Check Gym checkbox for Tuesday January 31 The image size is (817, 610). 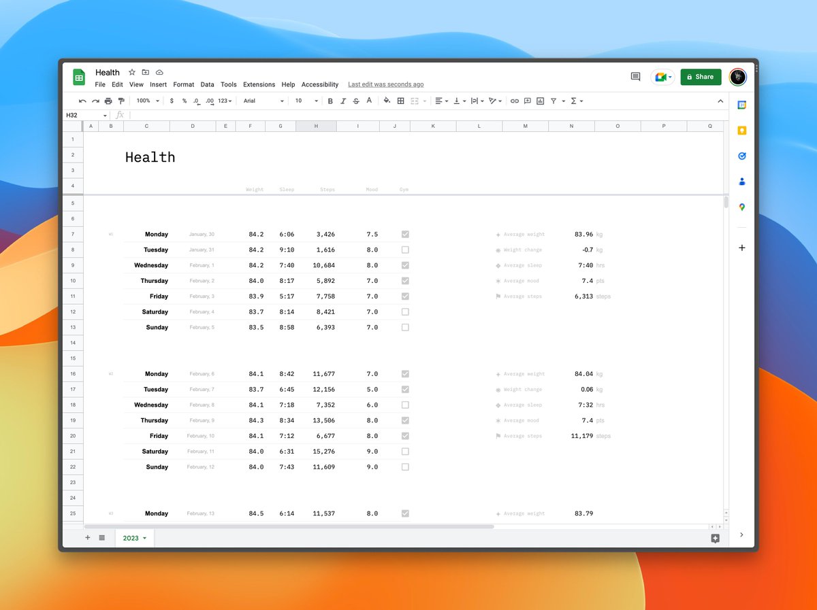click(405, 250)
